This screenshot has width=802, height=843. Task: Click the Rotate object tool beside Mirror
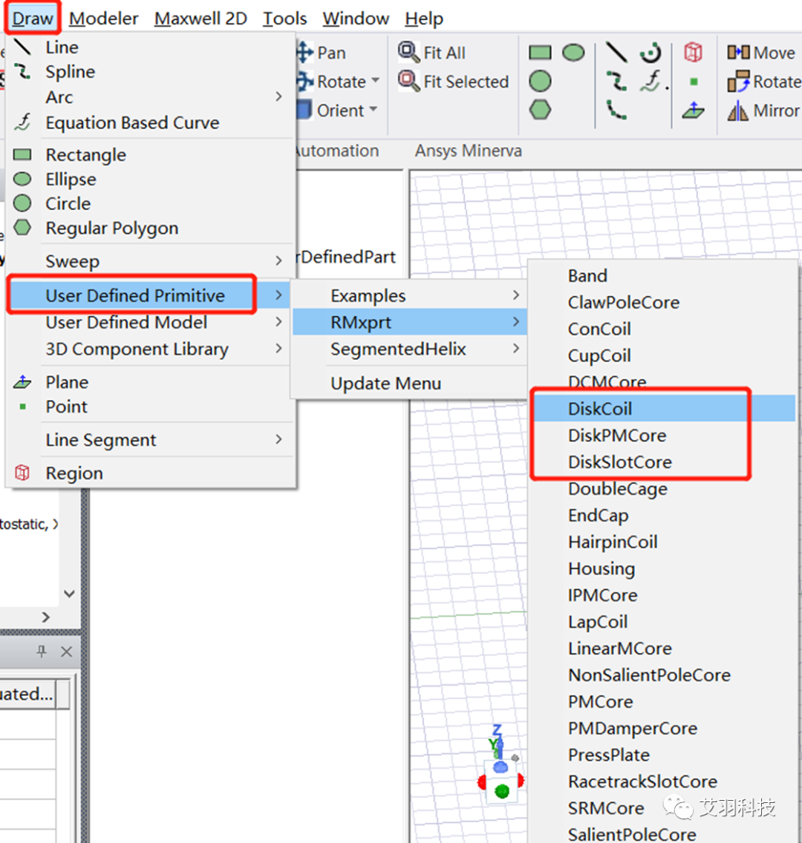(x=764, y=82)
